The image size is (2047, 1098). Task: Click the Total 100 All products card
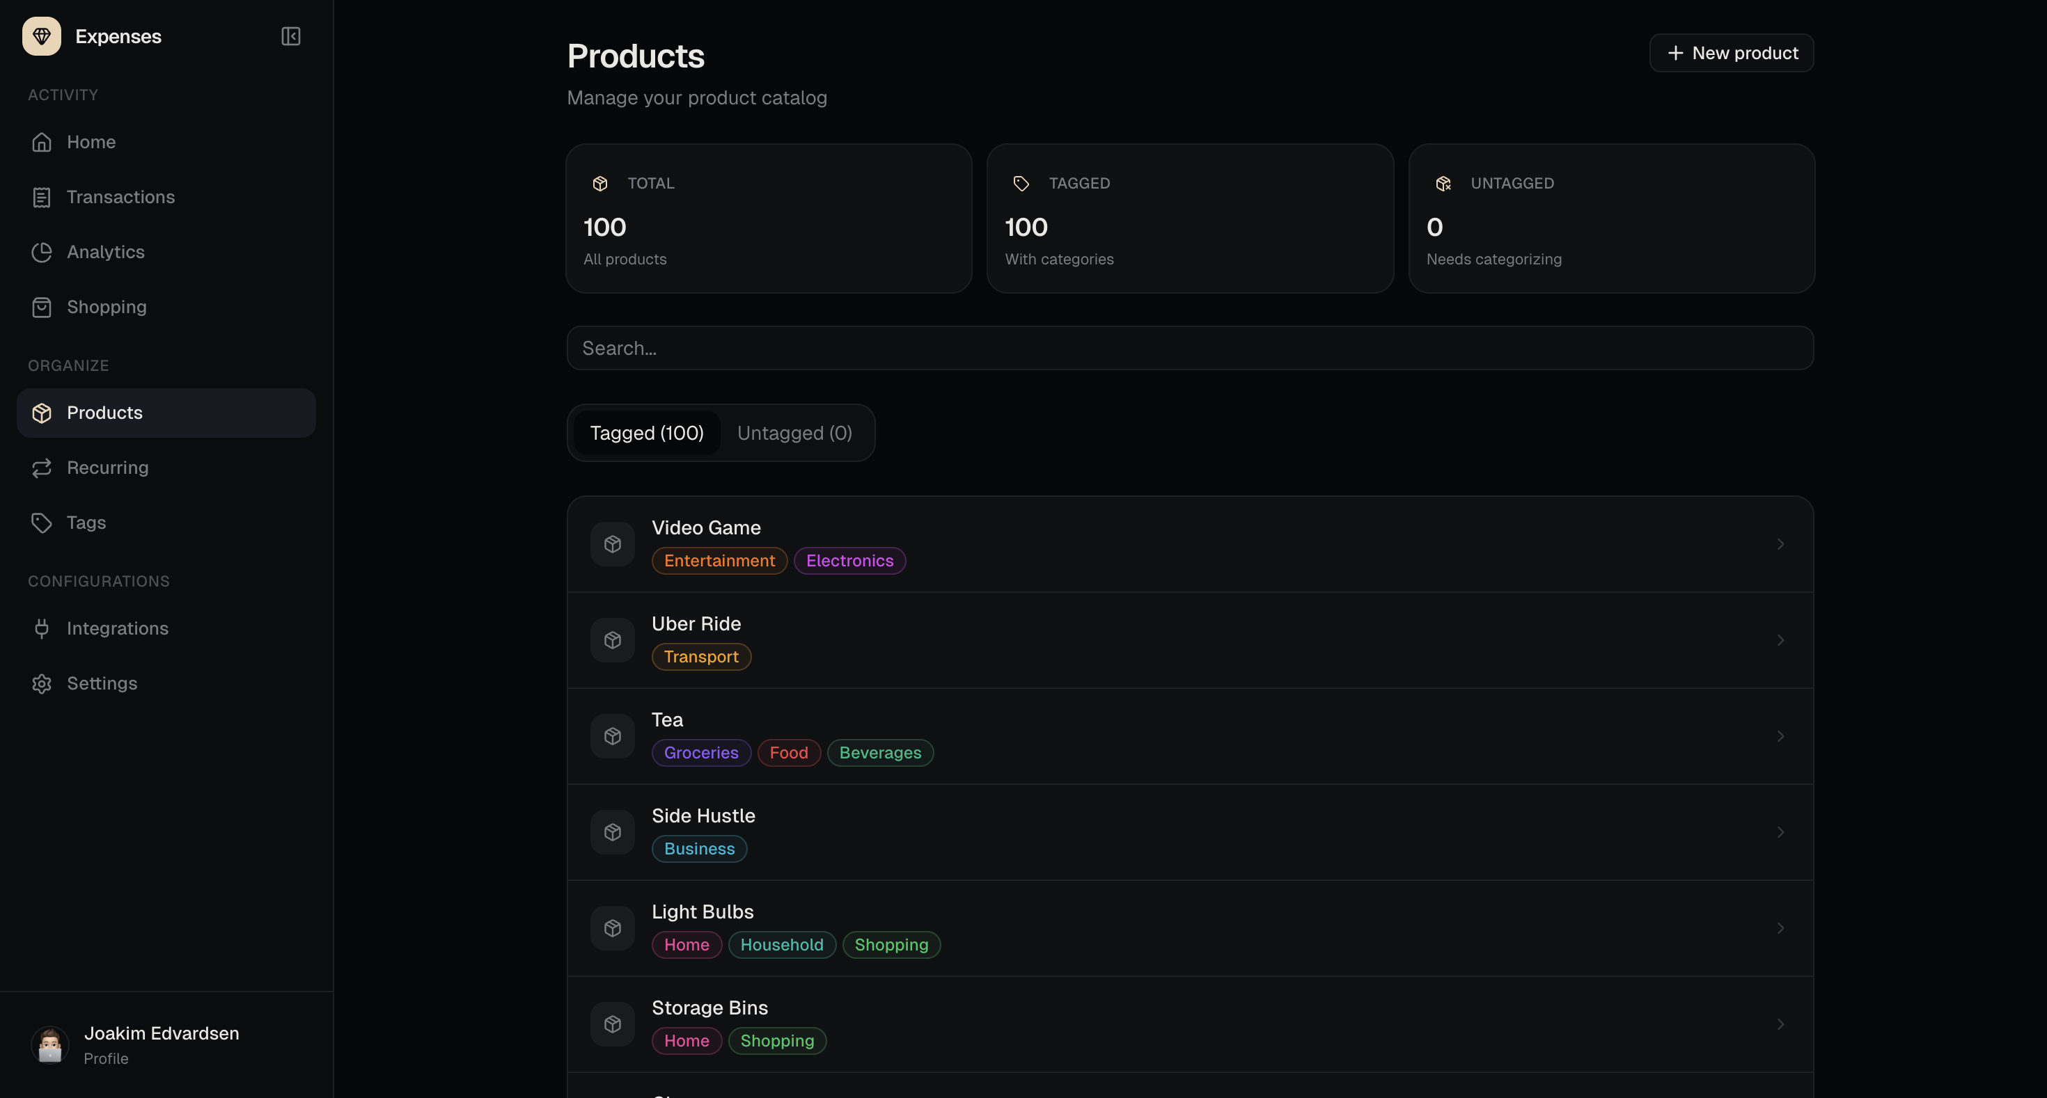(x=769, y=218)
